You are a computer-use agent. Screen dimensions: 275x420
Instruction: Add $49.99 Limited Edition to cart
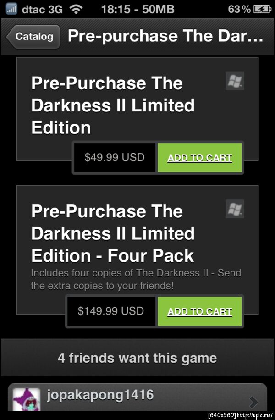click(200, 158)
